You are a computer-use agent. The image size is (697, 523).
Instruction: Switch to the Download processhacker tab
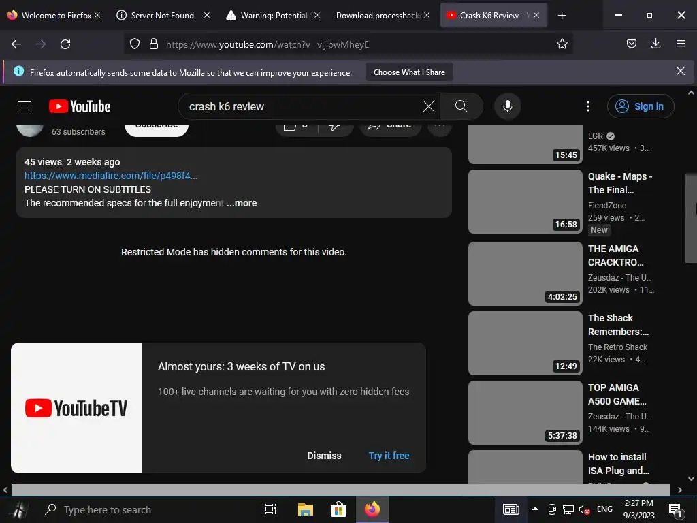click(x=377, y=16)
